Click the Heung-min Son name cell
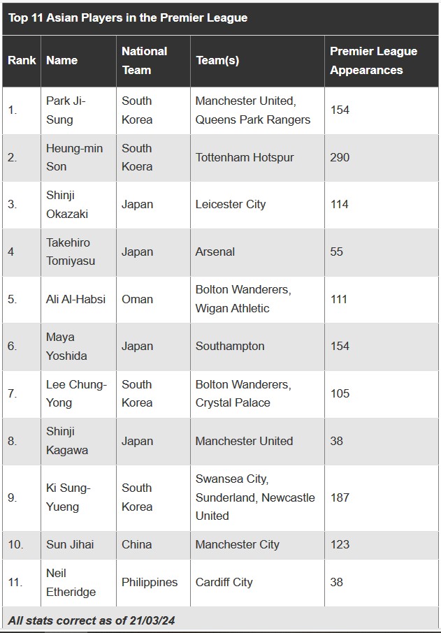This screenshot has height=633, width=441. [74, 157]
